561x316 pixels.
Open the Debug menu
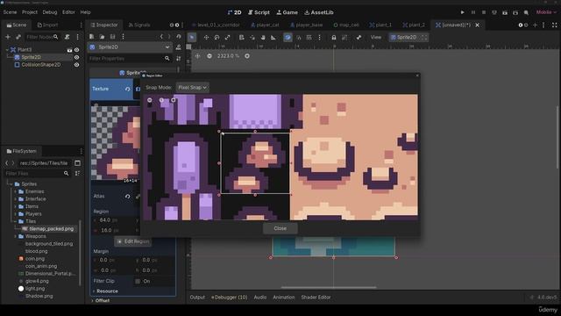click(50, 12)
